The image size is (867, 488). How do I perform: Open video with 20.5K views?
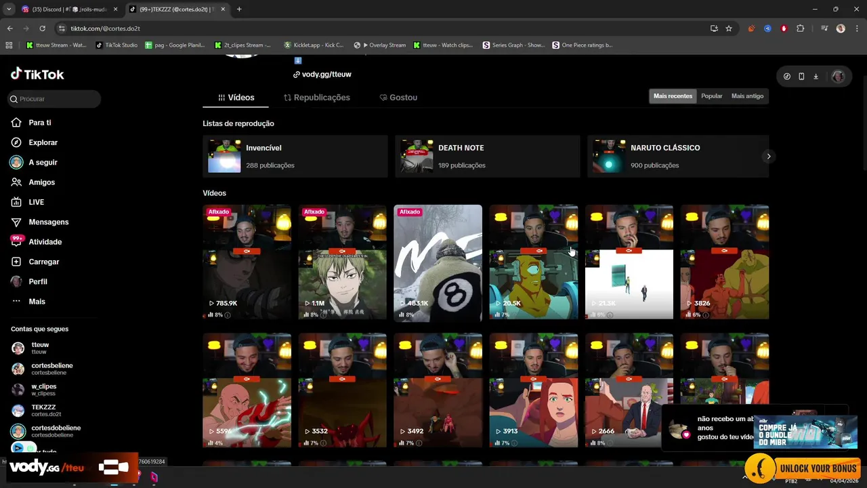tap(533, 262)
